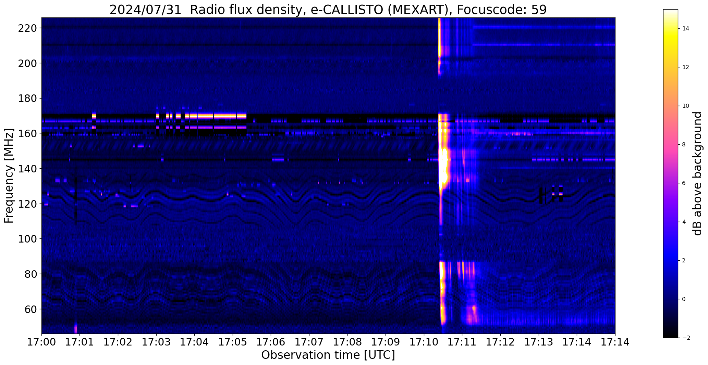This screenshot has width=708, height=365.
Task: Click the 120 frequency tick label
Action: coord(27,204)
